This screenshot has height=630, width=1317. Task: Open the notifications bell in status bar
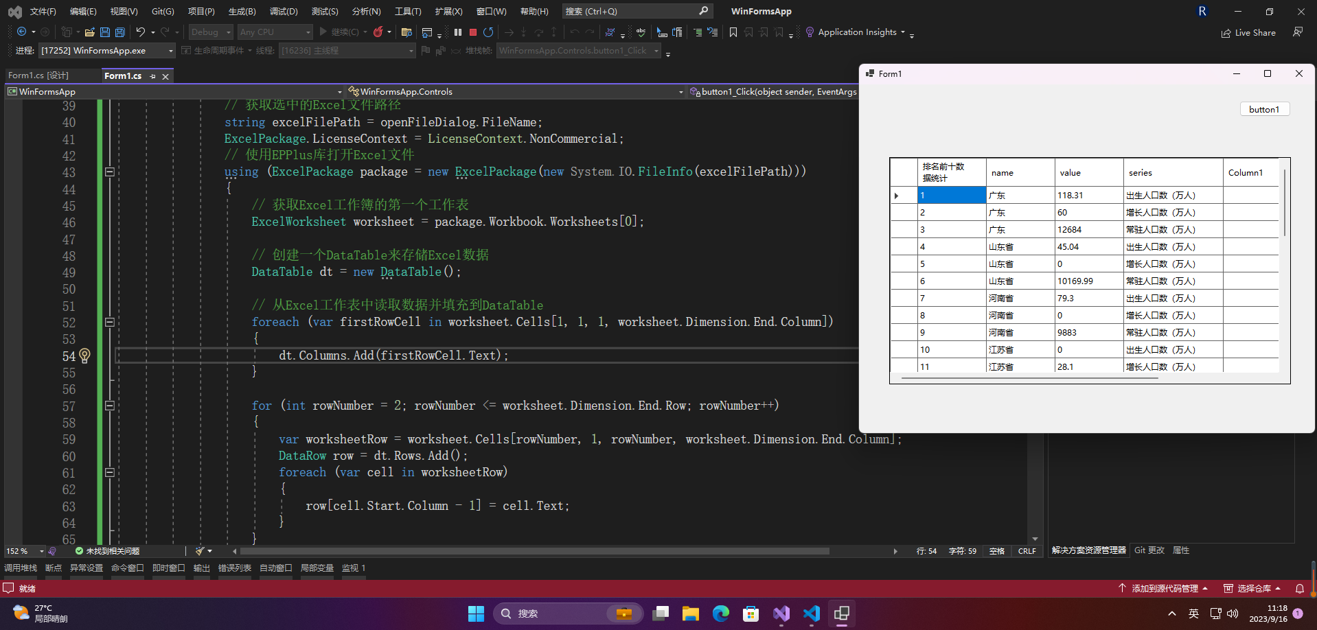(x=1300, y=589)
